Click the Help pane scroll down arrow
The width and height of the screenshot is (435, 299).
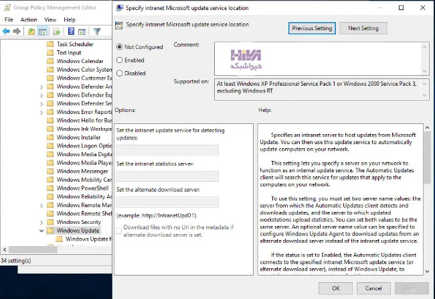427,272
